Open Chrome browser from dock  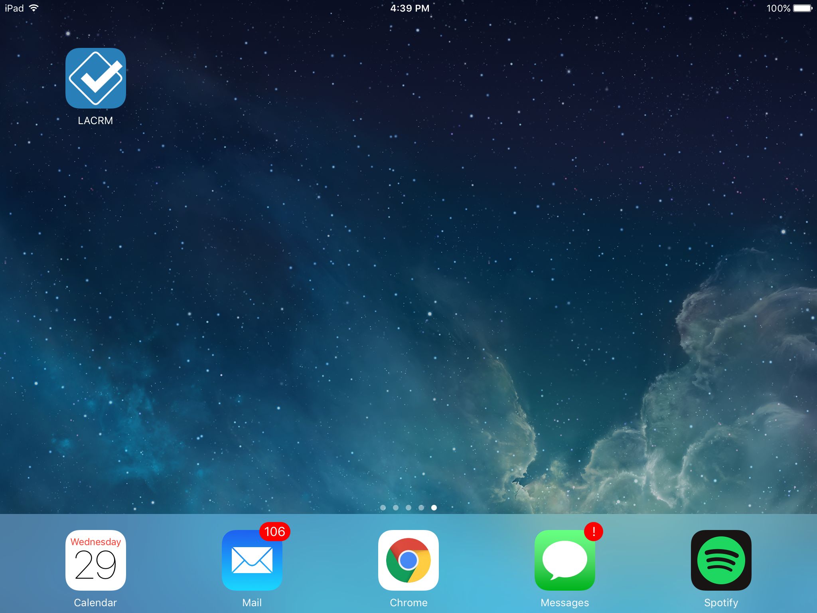408,560
